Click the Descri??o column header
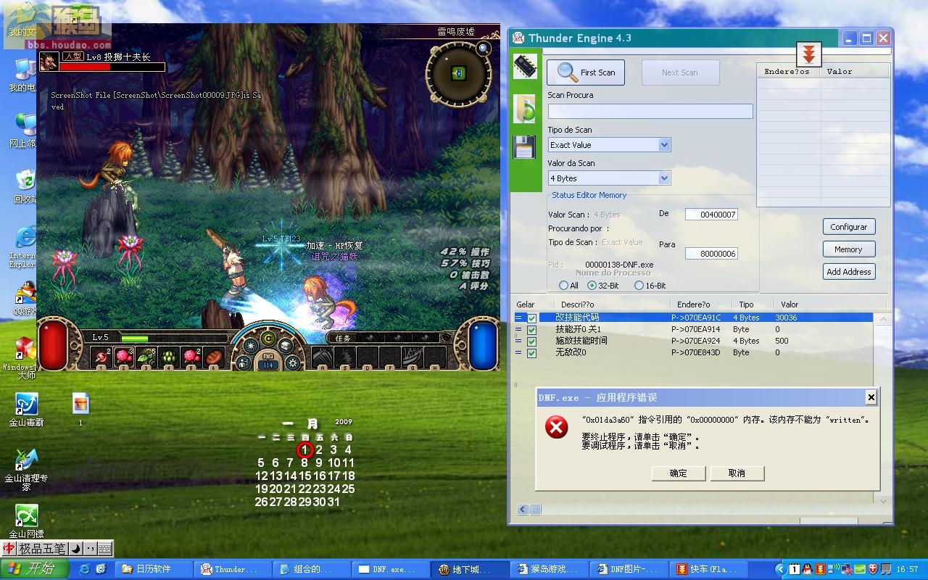 pyautogui.click(x=577, y=304)
